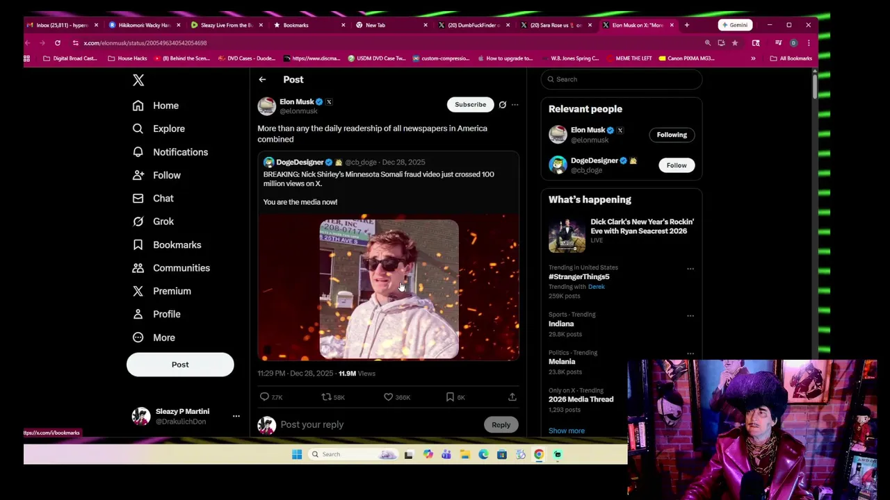Switch to the Hikikomori Wacky browser tab
This screenshot has height=500, width=890.
point(144,25)
